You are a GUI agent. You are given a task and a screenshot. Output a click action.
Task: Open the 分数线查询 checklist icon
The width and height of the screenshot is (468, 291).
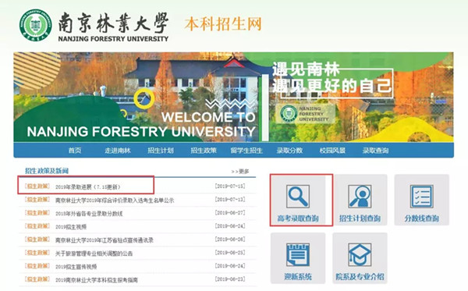pyautogui.click(x=421, y=196)
